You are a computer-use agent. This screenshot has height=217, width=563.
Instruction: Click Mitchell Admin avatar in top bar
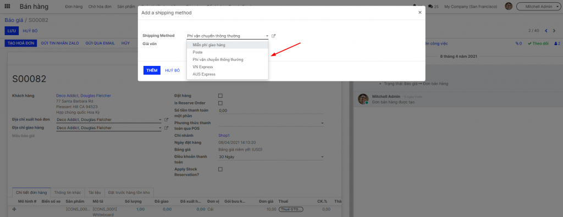509,7
